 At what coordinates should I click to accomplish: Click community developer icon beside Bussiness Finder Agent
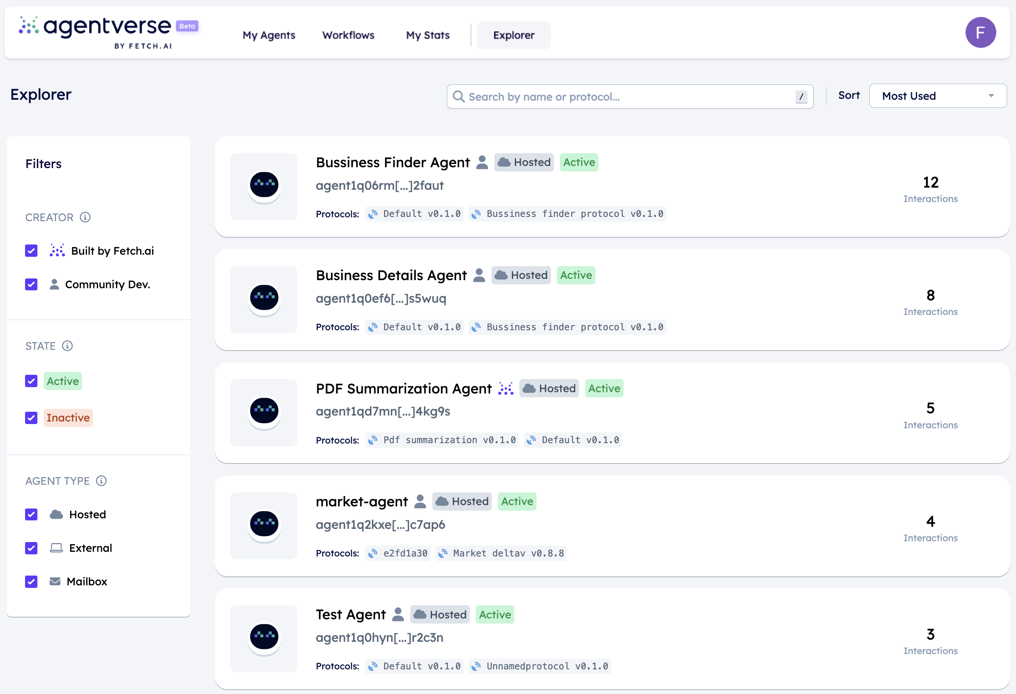pyautogui.click(x=482, y=163)
